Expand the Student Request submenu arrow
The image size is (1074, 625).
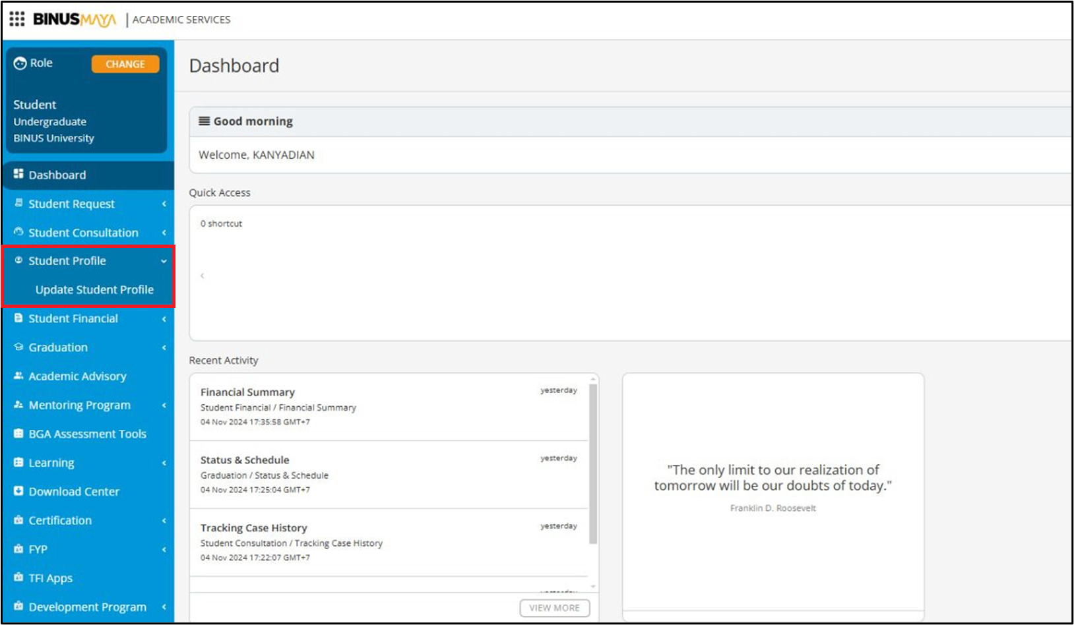coord(164,204)
